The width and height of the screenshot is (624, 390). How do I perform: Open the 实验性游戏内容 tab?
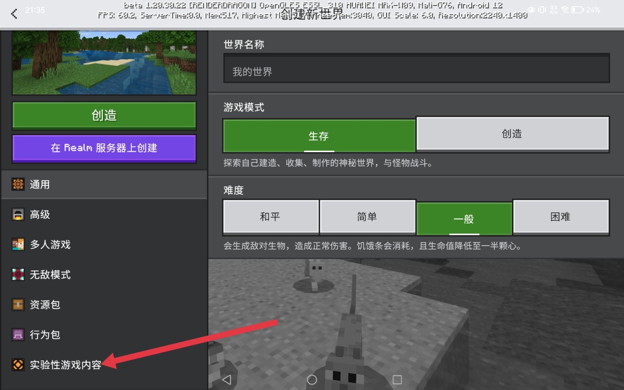(x=104, y=365)
